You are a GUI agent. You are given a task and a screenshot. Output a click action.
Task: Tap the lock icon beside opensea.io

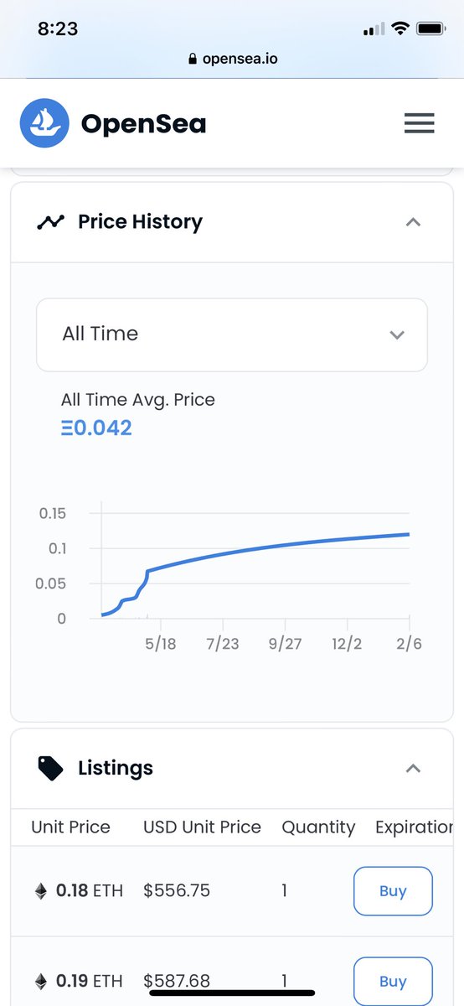click(193, 59)
